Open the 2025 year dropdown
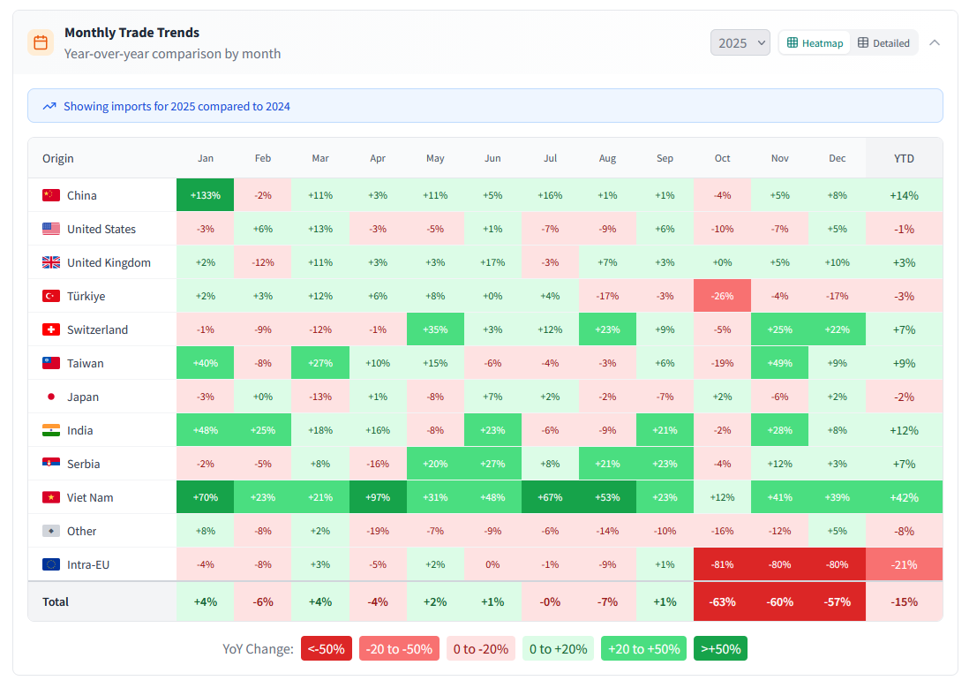 point(740,42)
